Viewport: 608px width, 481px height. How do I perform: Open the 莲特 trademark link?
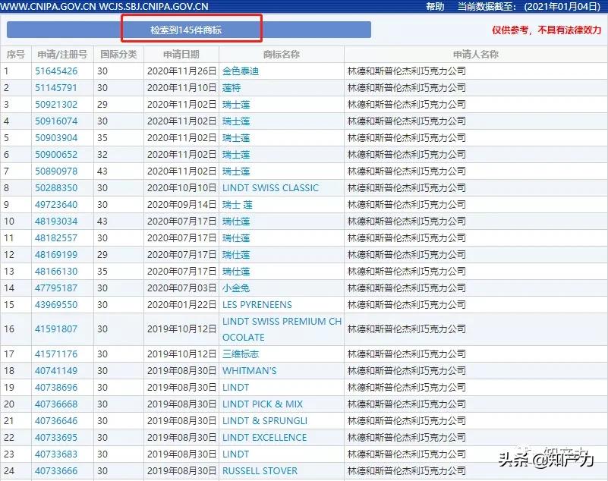[232, 87]
